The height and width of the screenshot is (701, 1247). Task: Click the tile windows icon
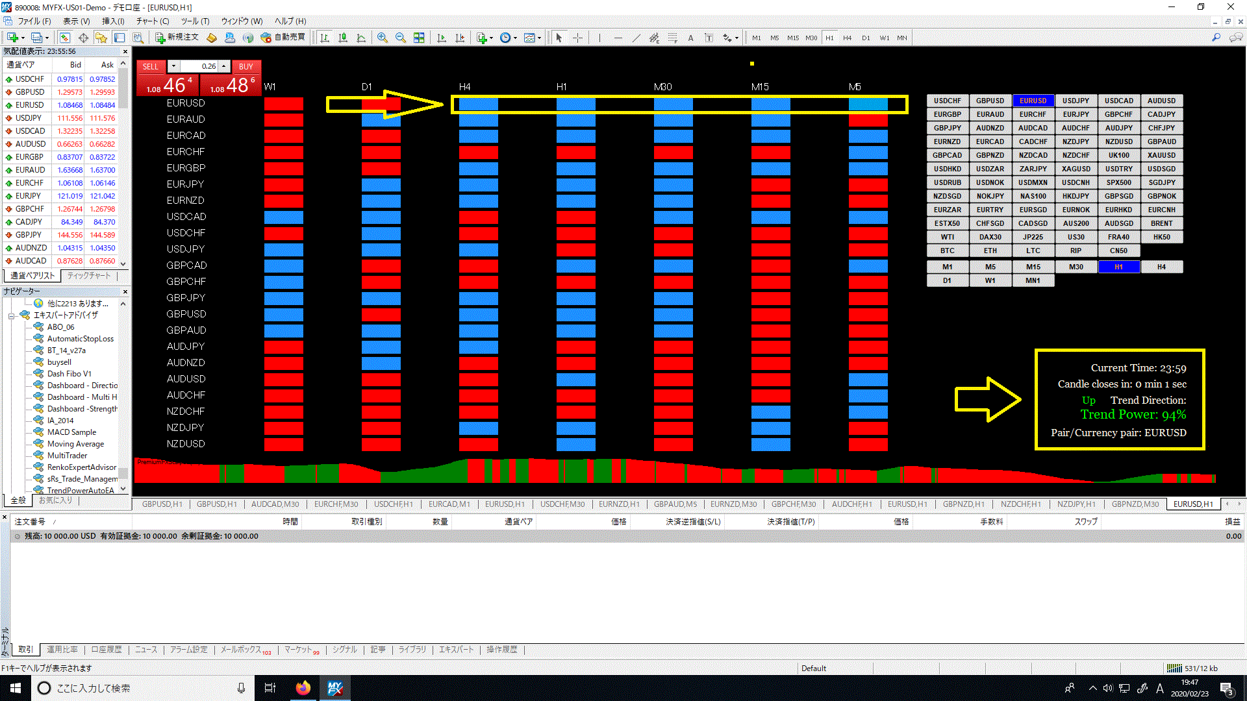point(419,38)
